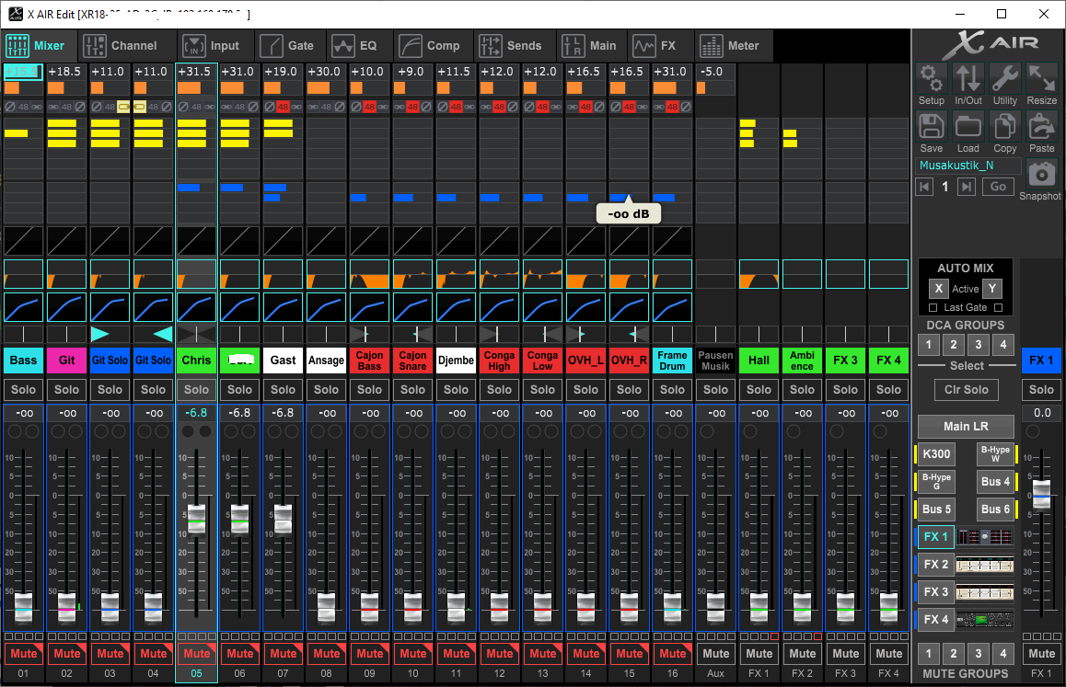This screenshot has height=687, width=1066.
Task: Go to previous snapshot arrow
Action: (x=924, y=187)
